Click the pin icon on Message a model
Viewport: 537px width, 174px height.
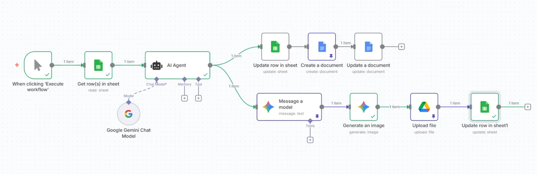pos(317,116)
